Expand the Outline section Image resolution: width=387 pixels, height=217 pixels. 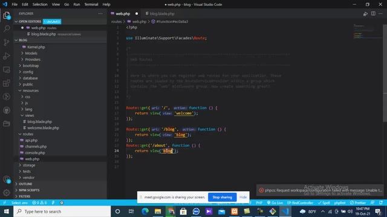pos(25,184)
